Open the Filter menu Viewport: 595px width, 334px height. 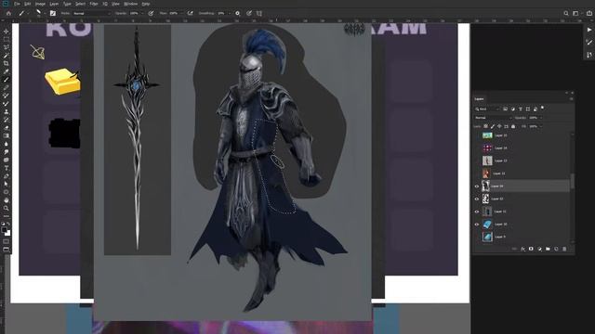point(94,4)
